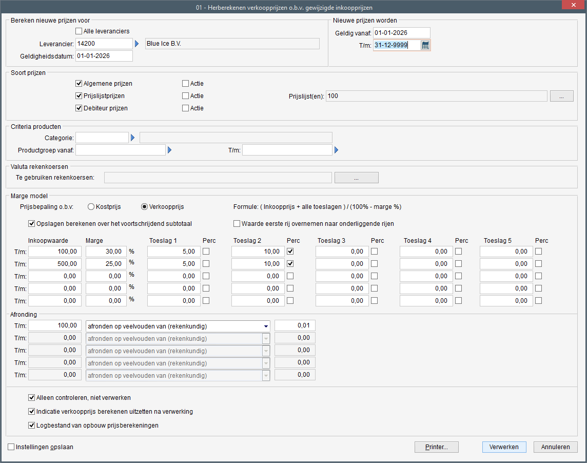Select the Verkoopprijs radio button
The width and height of the screenshot is (587, 463).
(145, 207)
